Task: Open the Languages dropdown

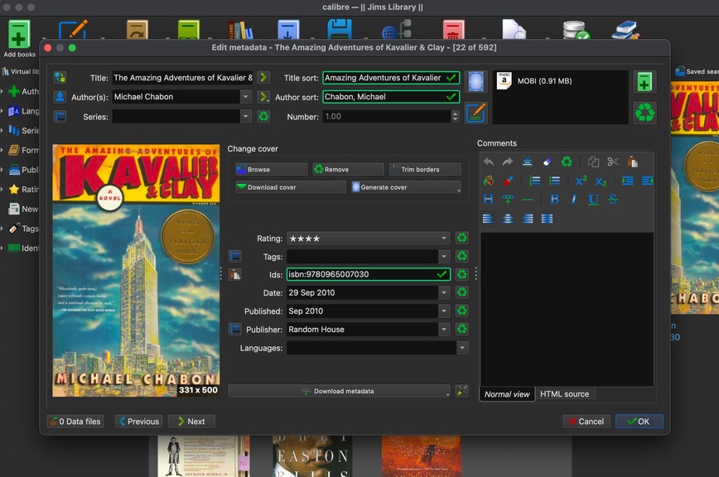Action: 461,349
